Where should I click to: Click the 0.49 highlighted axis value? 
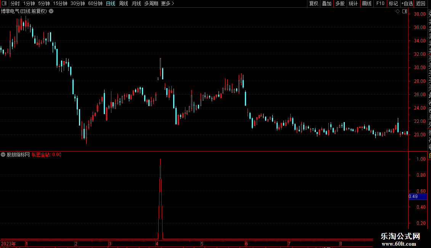(x=418, y=196)
